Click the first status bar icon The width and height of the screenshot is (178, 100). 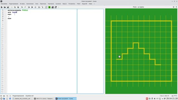coord(1,96)
